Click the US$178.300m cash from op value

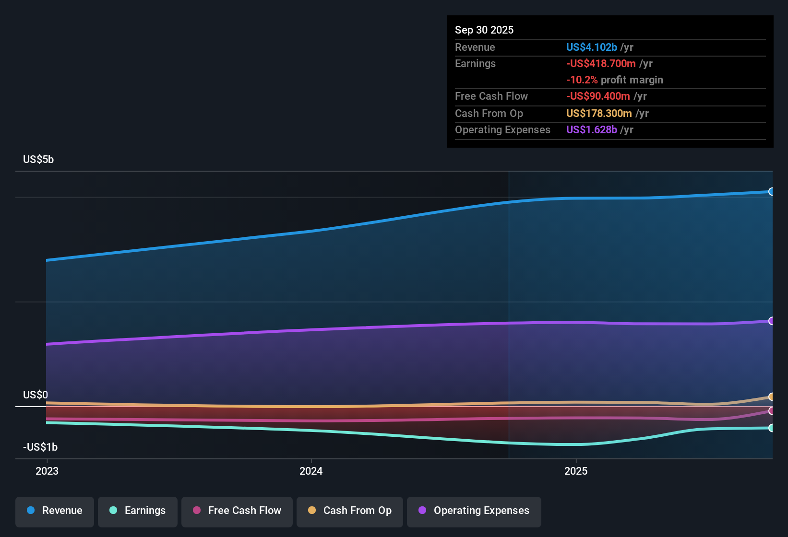point(599,113)
